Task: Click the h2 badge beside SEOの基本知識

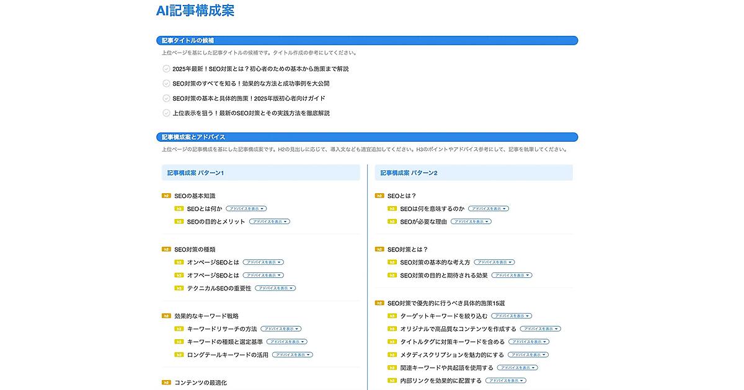Action: pos(166,196)
